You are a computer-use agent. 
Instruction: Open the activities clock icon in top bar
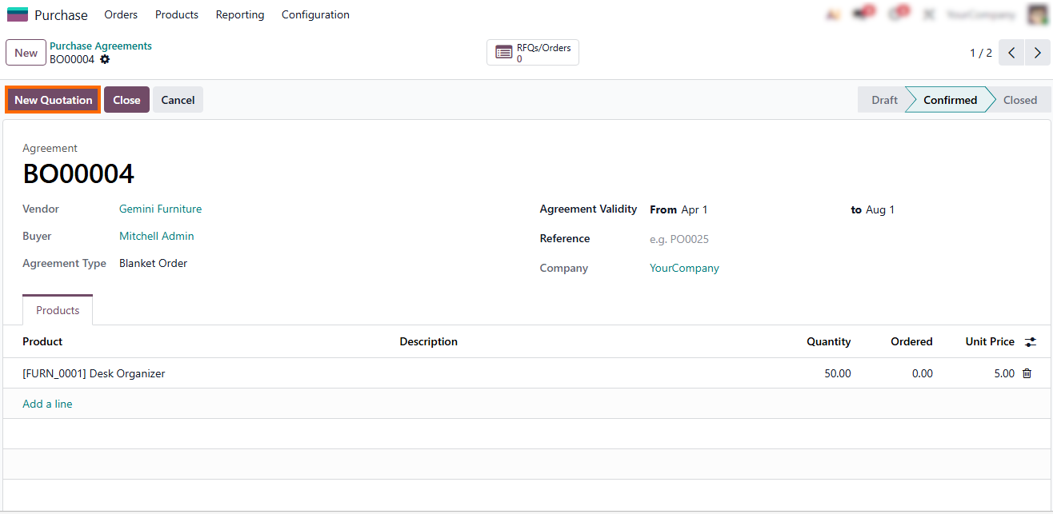click(896, 14)
